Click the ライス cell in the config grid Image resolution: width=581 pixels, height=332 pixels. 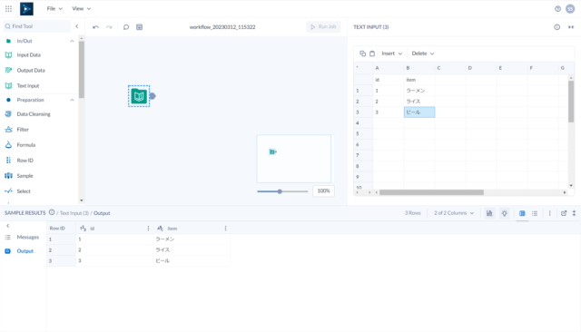click(x=419, y=102)
